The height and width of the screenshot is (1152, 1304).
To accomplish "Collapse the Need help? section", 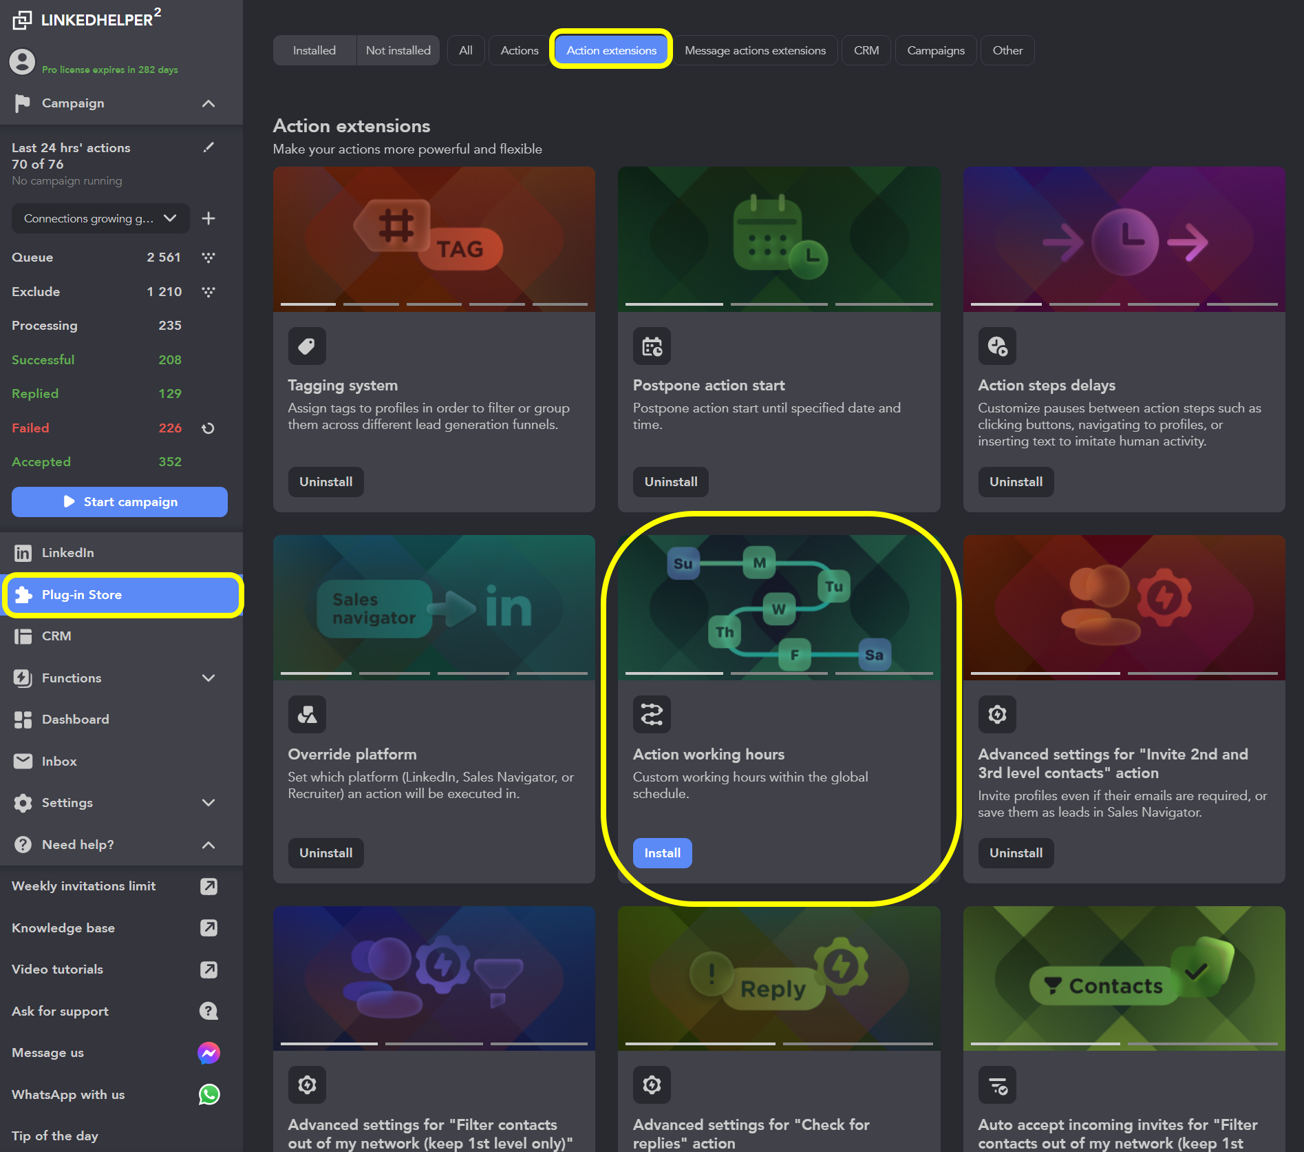I will coord(209,845).
